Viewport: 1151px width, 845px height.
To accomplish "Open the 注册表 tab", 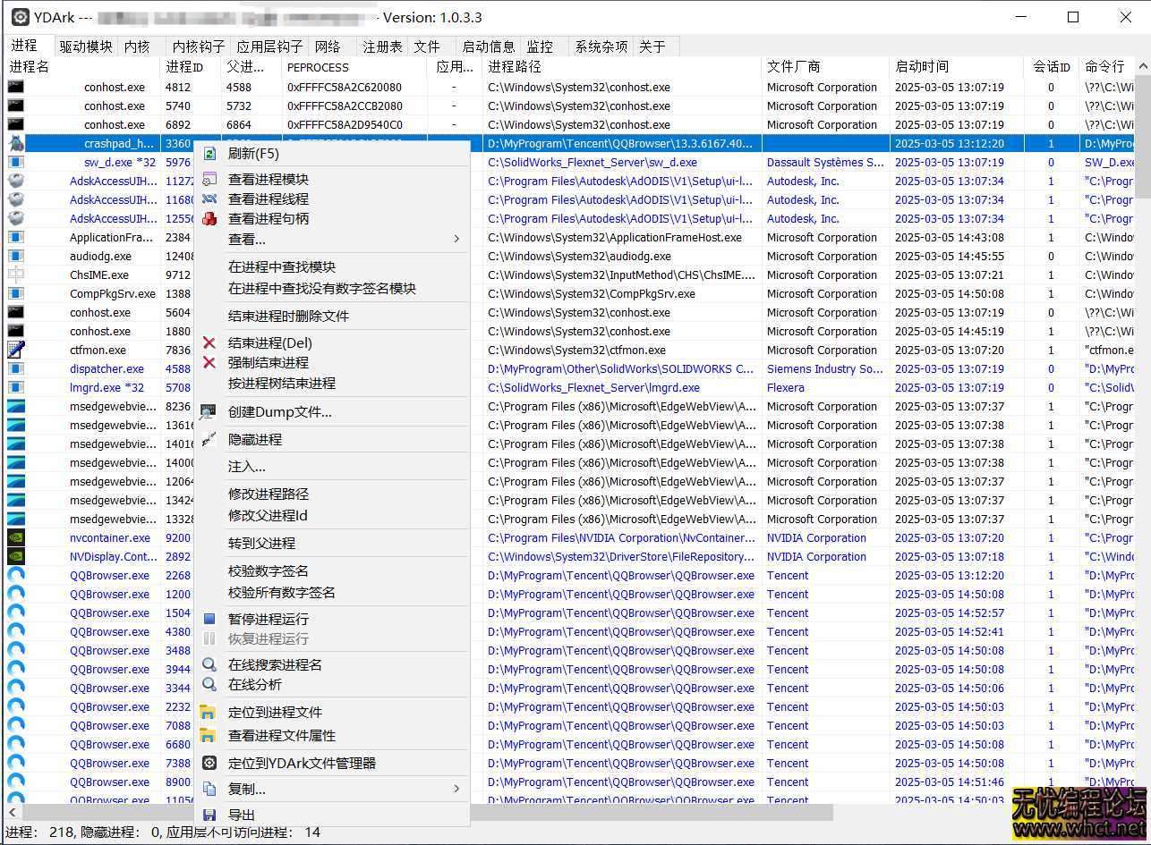I will pos(382,46).
